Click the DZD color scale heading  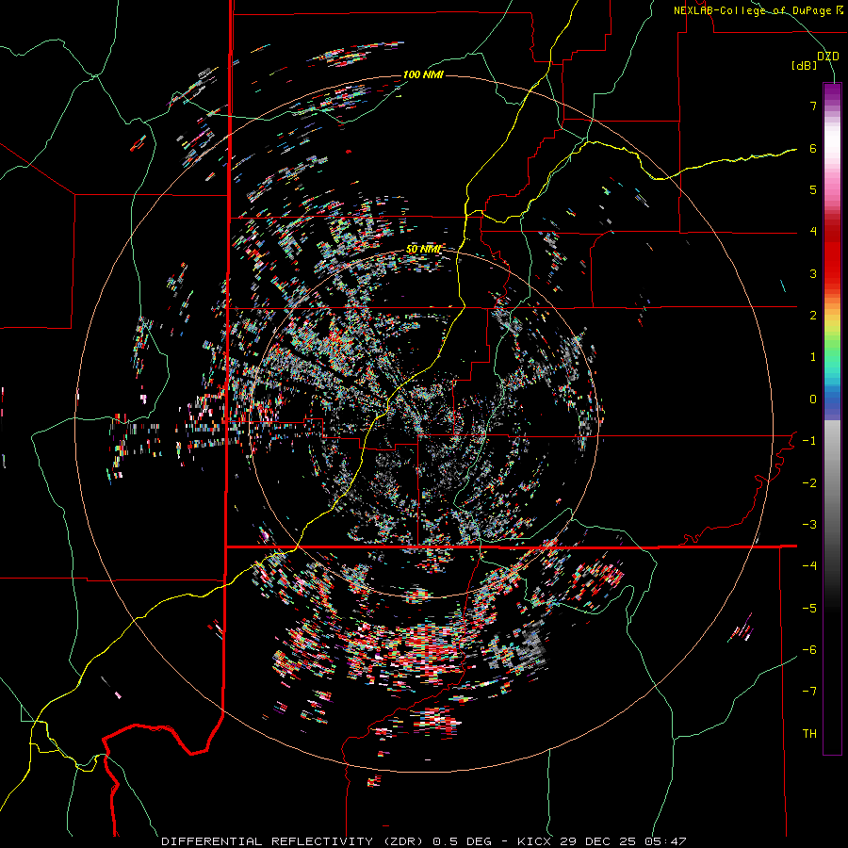click(828, 57)
